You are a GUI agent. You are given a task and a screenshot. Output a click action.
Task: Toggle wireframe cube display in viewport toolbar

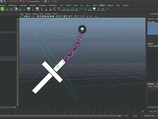click(x=57, y=16)
